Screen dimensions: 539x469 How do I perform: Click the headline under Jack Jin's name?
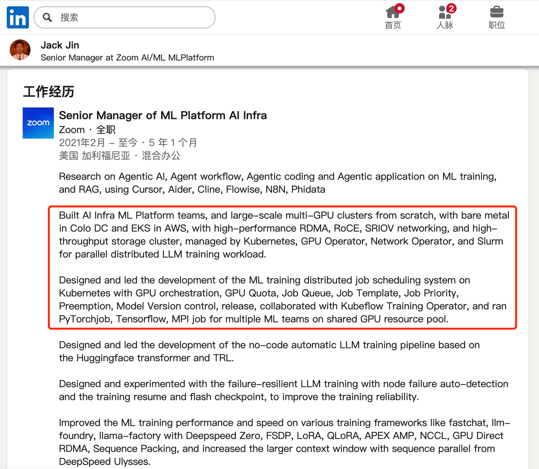pyautogui.click(x=127, y=57)
